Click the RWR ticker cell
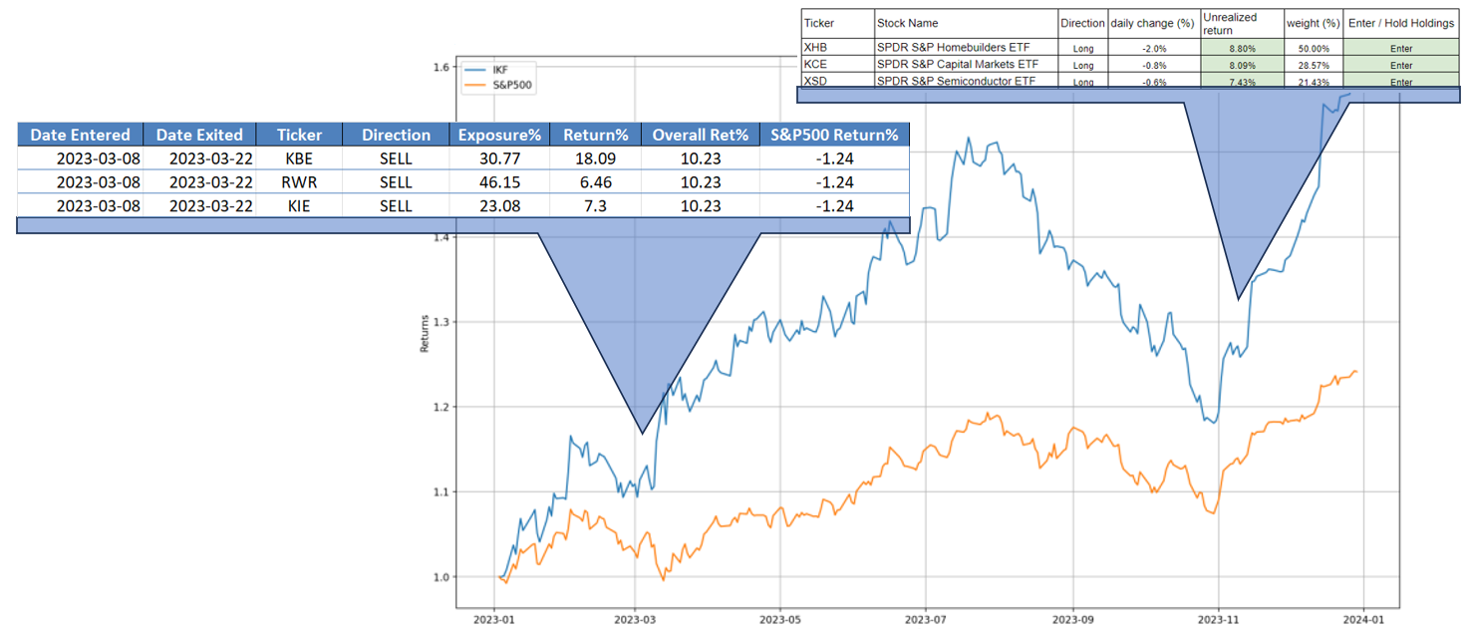Image resolution: width=1468 pixels, height=629 pixels. (298, 181)
